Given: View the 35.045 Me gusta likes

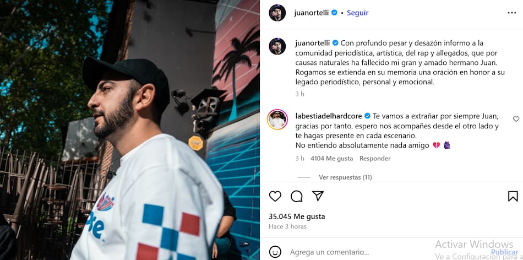Looking at the screenshot, I should click(x=297, y=216).
